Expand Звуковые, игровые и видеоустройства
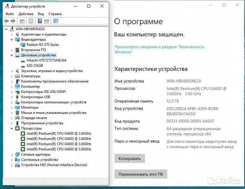 click(12, 71)
